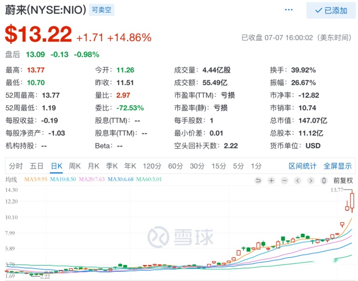The image size is (358, 281).
Task: Toggle candlestick style icon
Action: pyautogui.click(x=324, y=180)
